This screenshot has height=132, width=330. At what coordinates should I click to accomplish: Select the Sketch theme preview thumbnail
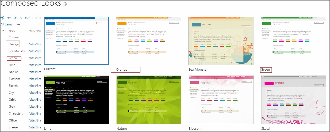tap(293, 100)
